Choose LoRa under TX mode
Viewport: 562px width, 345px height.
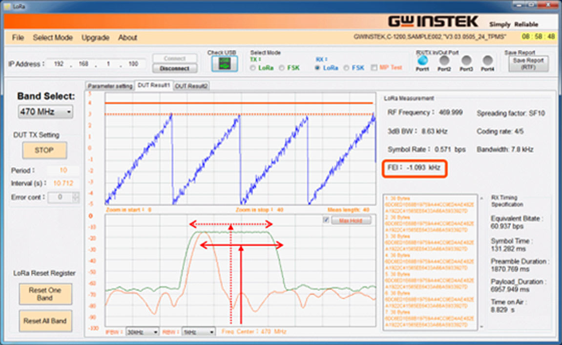click(253, 68)
